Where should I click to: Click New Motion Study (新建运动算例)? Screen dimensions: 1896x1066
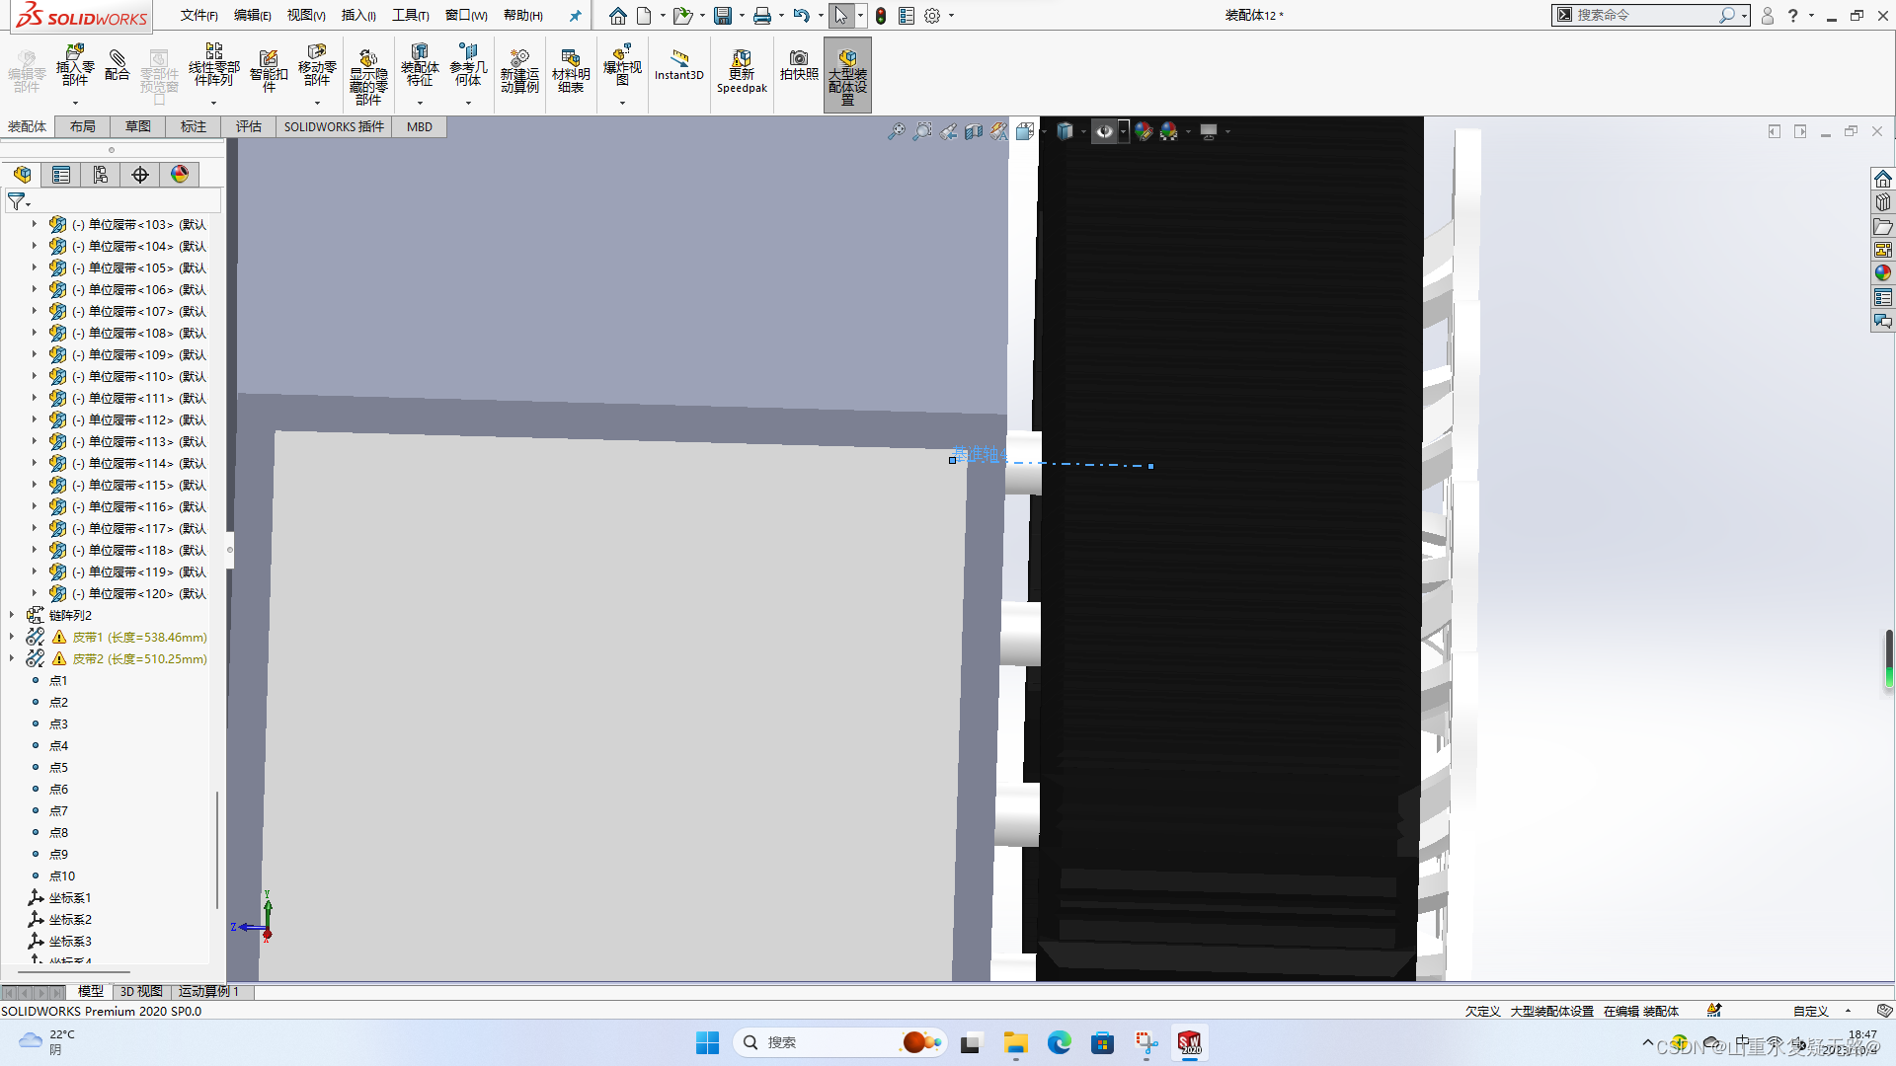tap(519, 71)
